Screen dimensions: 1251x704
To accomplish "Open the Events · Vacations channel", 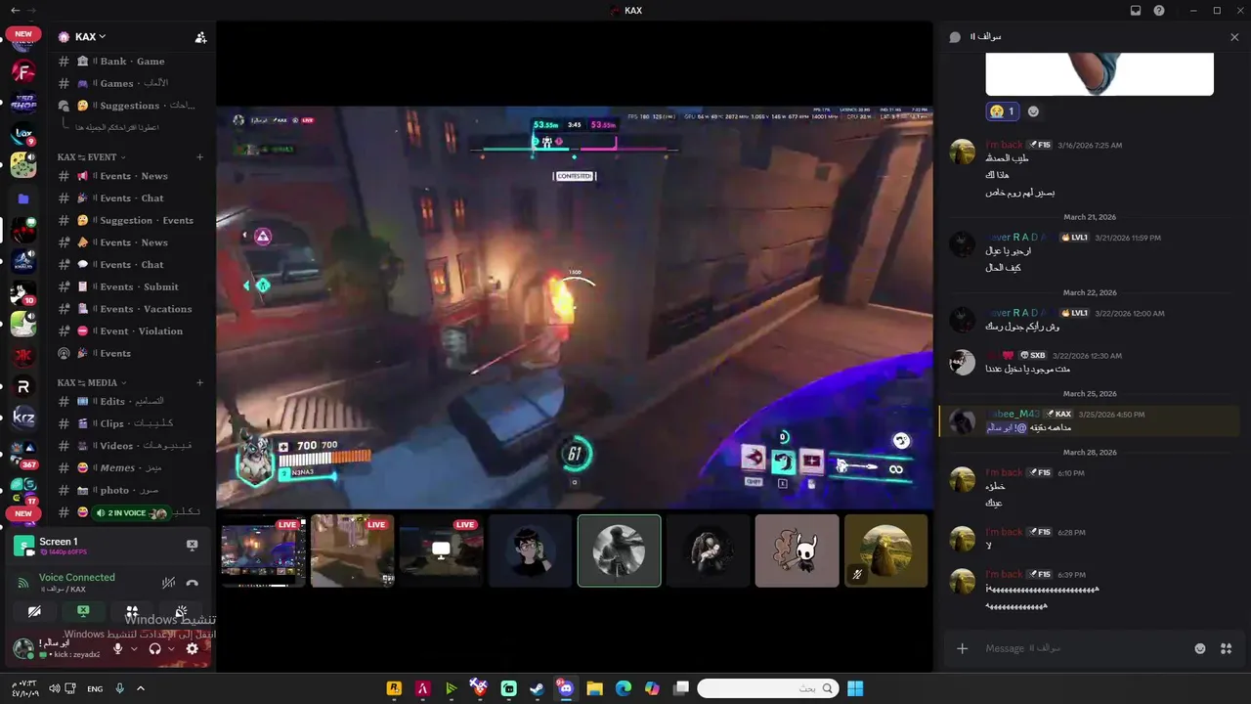I will (132, 309).
